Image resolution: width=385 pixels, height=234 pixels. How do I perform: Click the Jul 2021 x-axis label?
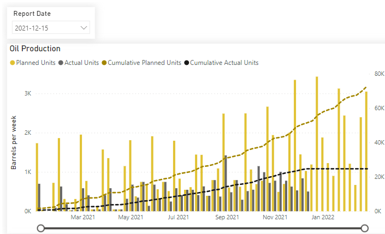(179, 217)
